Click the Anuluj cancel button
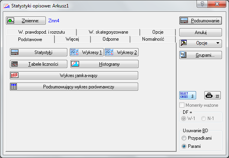Screen dimensions: 229x158 pos(200,32)
